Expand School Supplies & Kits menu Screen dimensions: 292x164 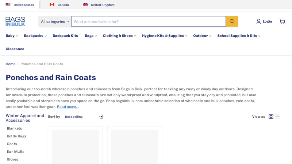(239, 36)
